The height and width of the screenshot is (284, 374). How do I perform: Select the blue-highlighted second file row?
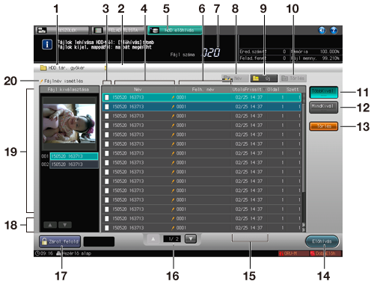click(202, 107)
